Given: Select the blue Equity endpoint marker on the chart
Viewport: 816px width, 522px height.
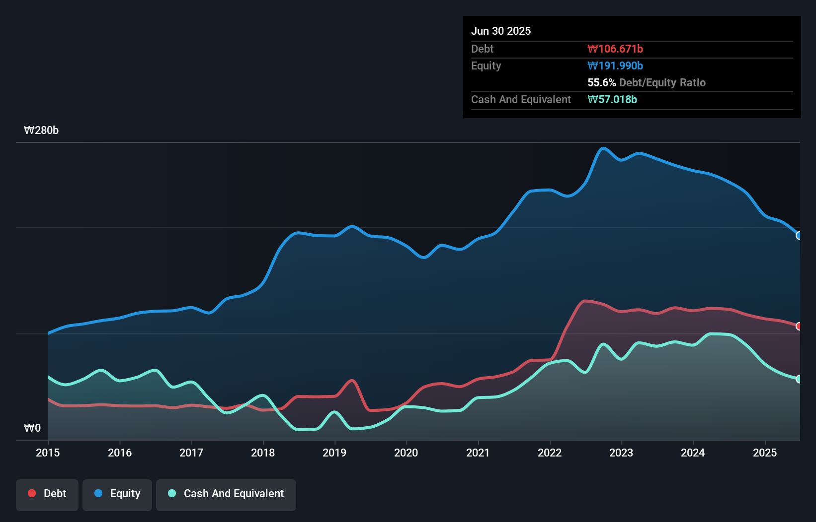Looking at the screenshot, I should pyautogui.click(x=798, y=235).
